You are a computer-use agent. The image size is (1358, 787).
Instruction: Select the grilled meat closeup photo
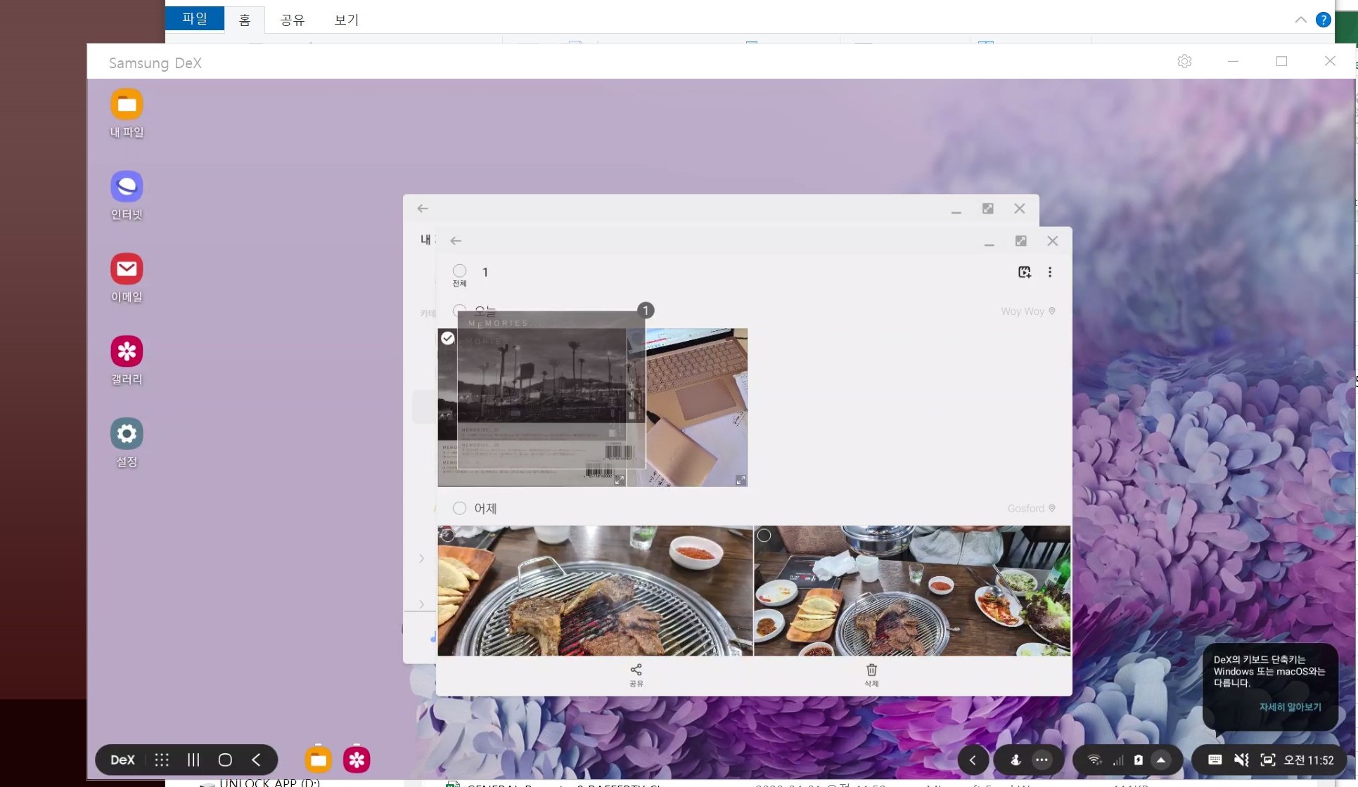point(447,535)
